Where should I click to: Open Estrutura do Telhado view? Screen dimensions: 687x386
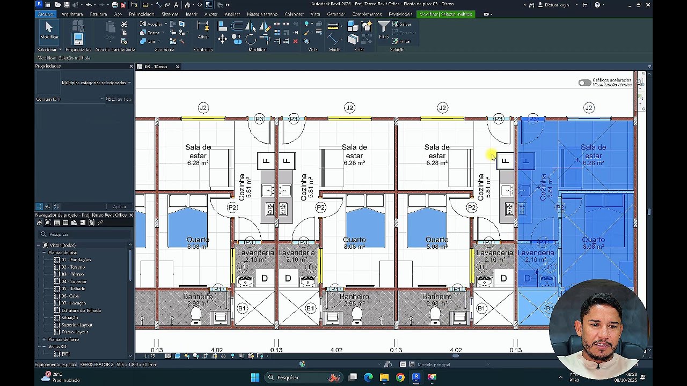(x=81, y=310)
